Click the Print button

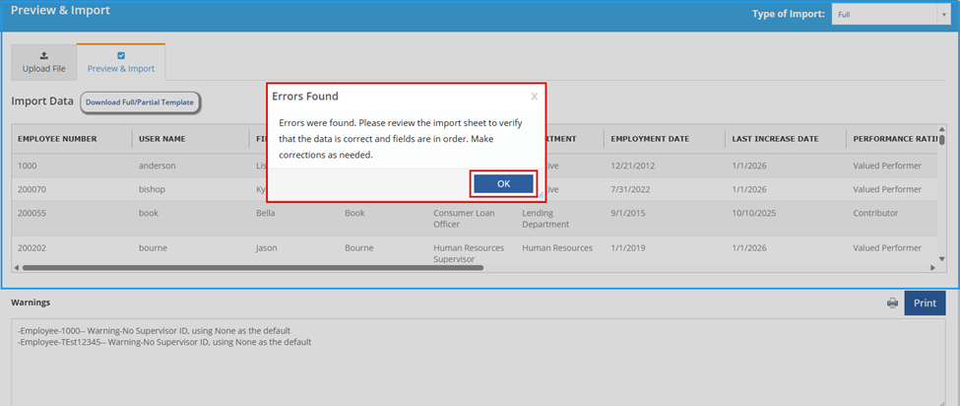click(925, 304)
